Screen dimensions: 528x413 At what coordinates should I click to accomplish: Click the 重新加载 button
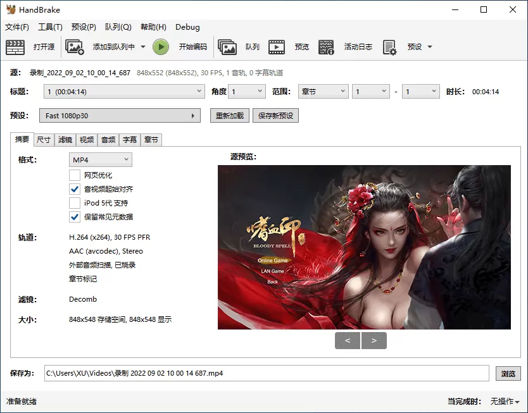point(229,115)
